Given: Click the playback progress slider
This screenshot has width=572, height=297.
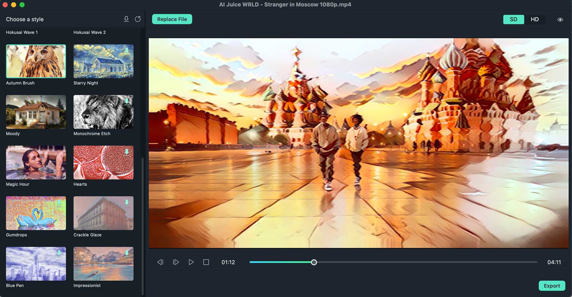Looking at the screenshot, I should [314, 262].
